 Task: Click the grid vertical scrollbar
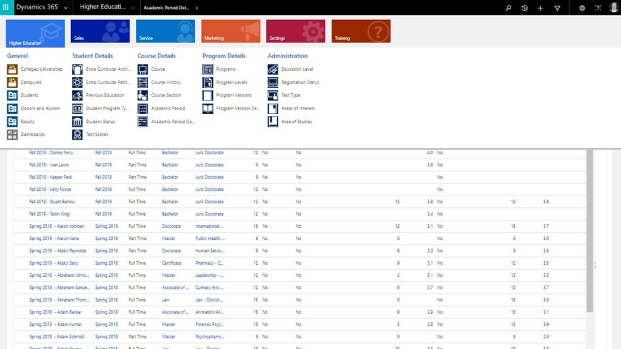pos(589,231)
